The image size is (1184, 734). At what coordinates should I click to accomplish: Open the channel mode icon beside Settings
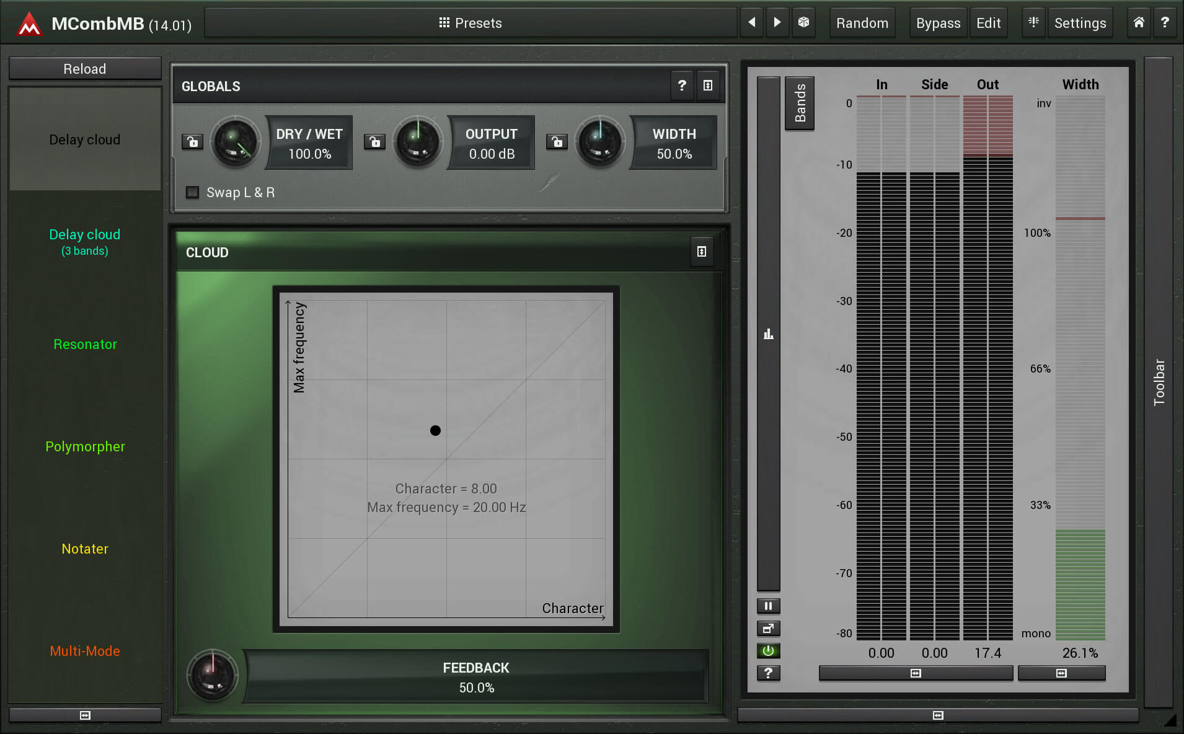click(x=1033, y=23)
